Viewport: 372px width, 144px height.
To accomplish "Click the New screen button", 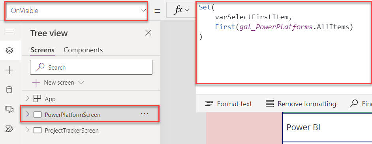I will pyautogui.click(x=53, y=83).
